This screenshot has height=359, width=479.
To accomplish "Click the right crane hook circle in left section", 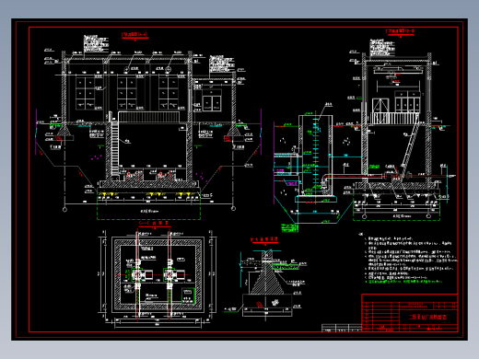I will pos(168,69).
